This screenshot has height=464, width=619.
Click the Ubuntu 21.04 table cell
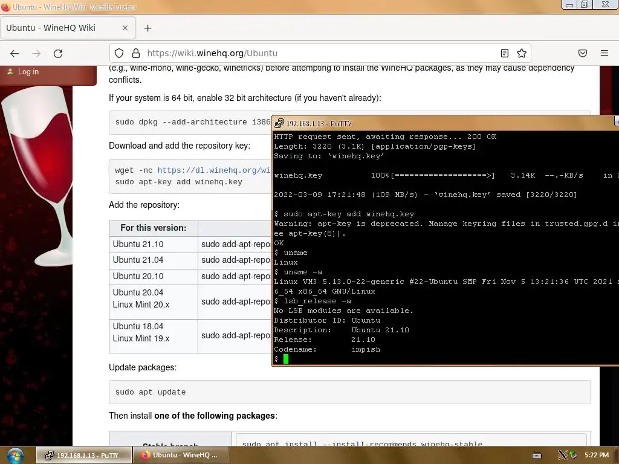point(154,260)
